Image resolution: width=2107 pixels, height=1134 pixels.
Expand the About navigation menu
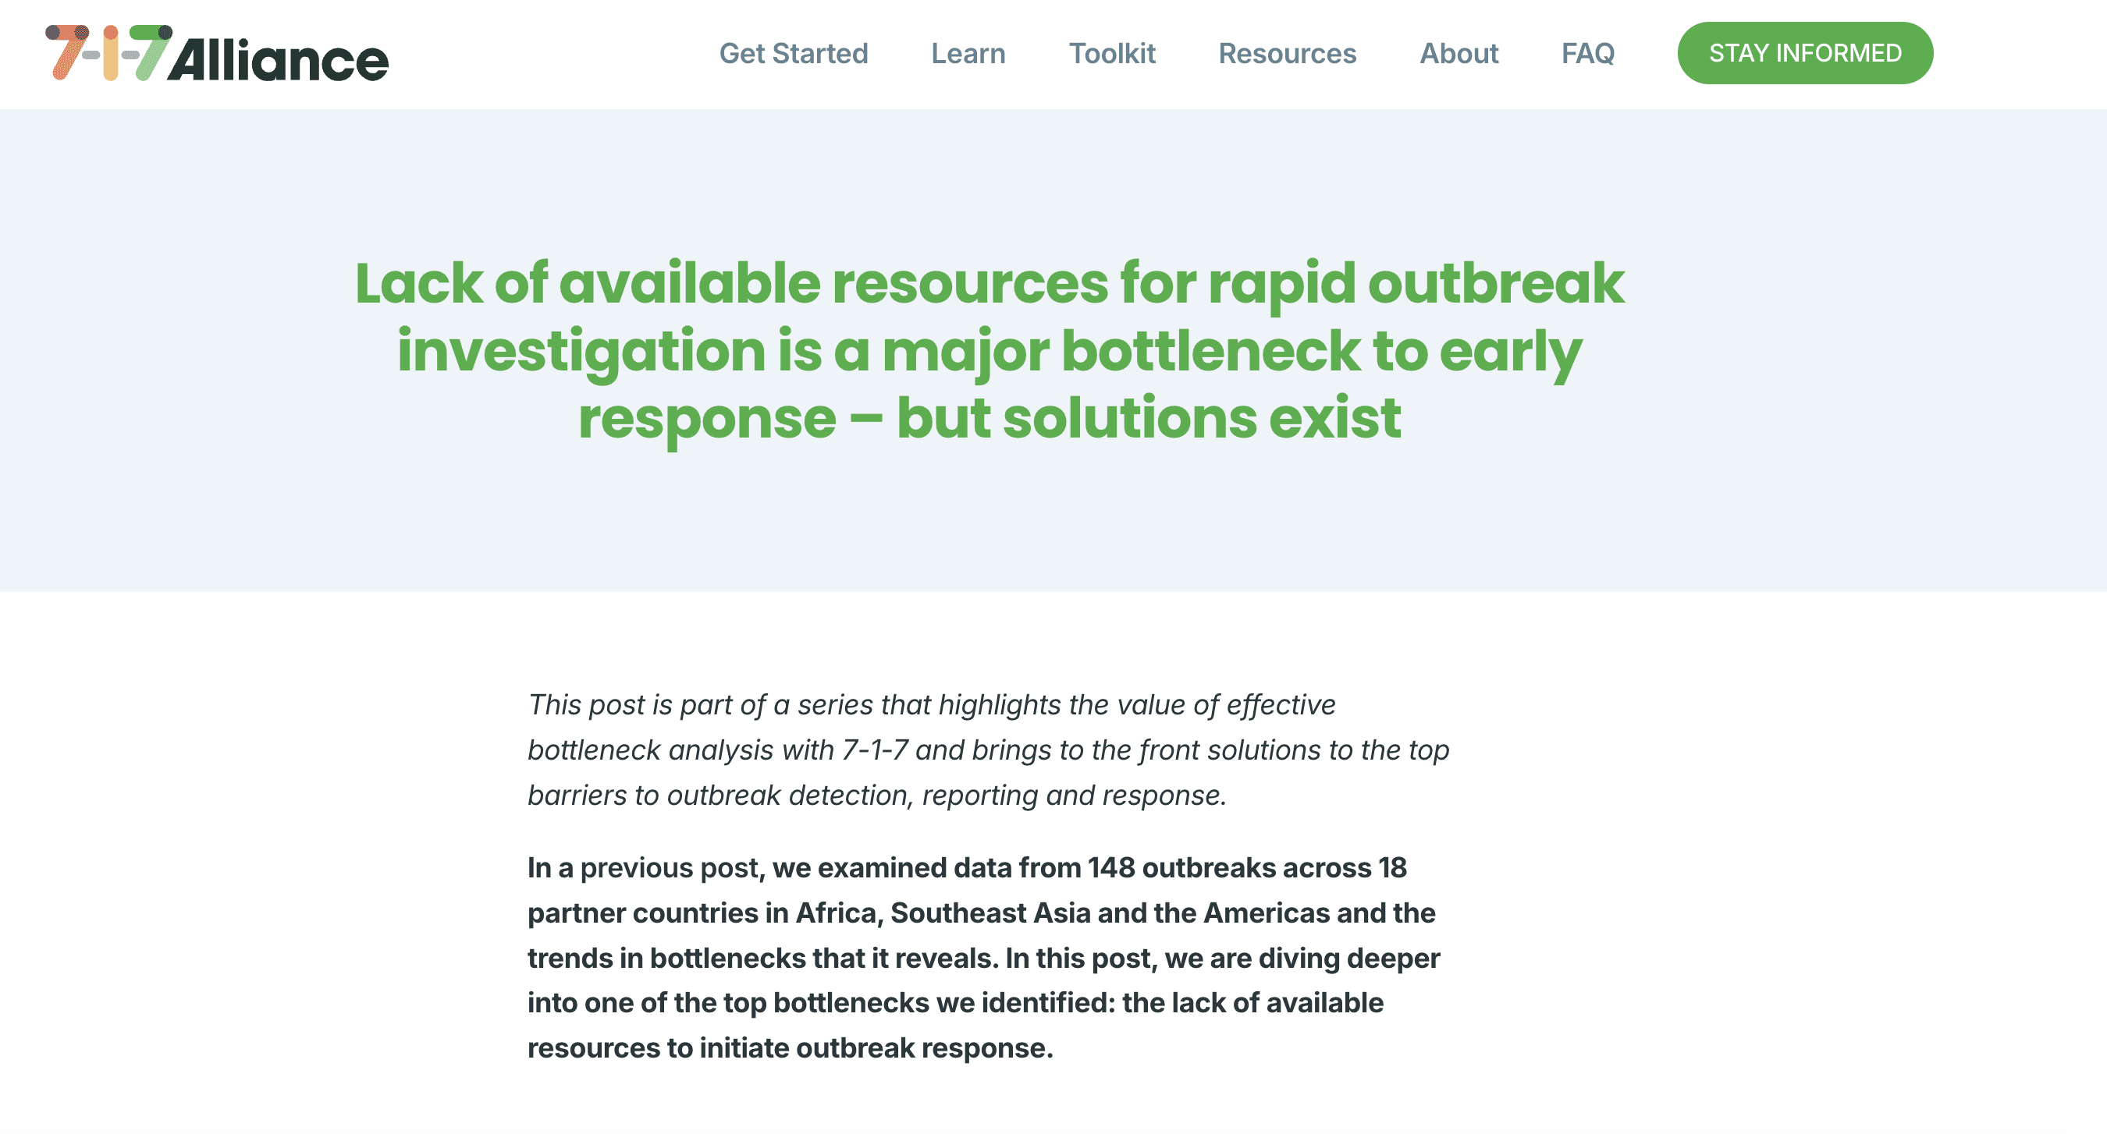click(1459, 53)
